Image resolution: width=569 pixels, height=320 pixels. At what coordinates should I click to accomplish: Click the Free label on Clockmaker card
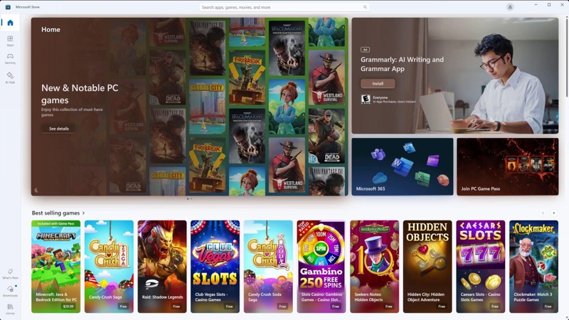548,306
